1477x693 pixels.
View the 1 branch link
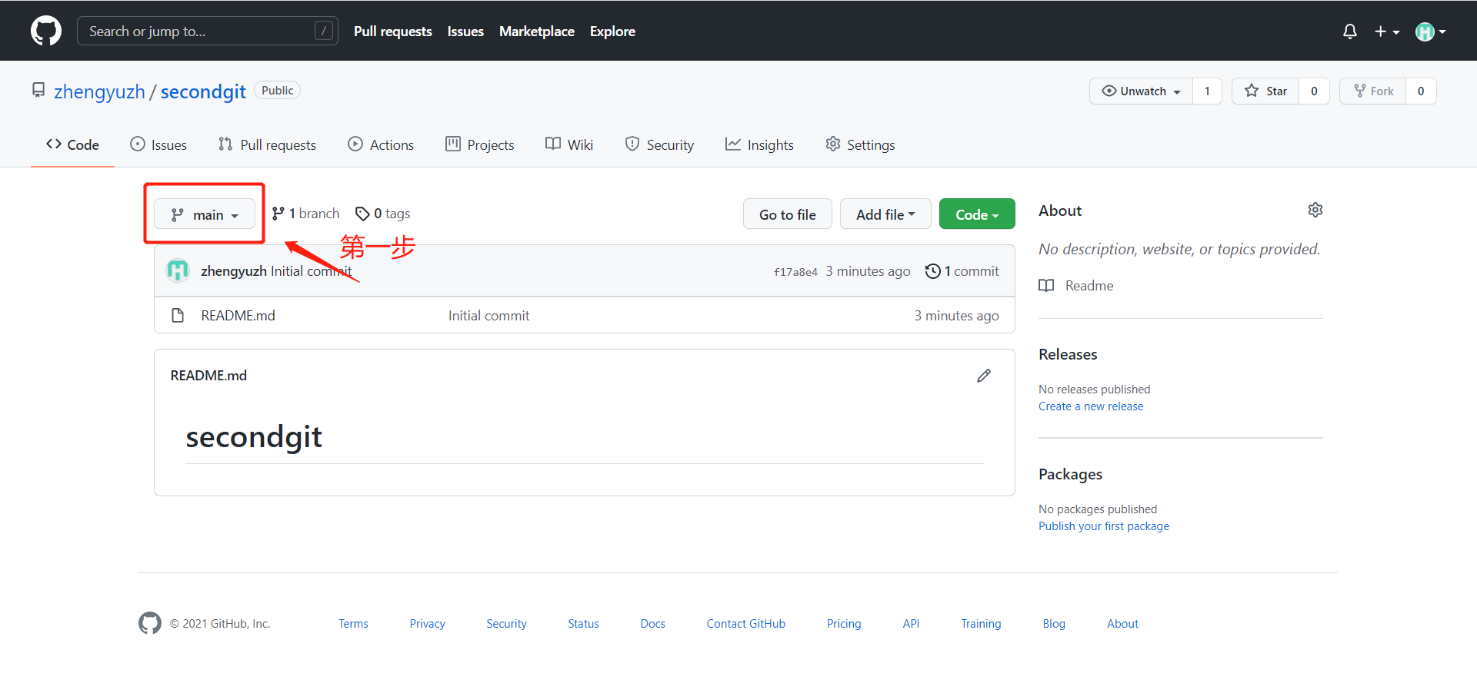point(305,214)
